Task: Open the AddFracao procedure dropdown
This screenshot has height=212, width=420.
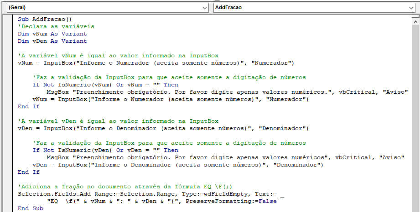Action: [x=314, y=8]
